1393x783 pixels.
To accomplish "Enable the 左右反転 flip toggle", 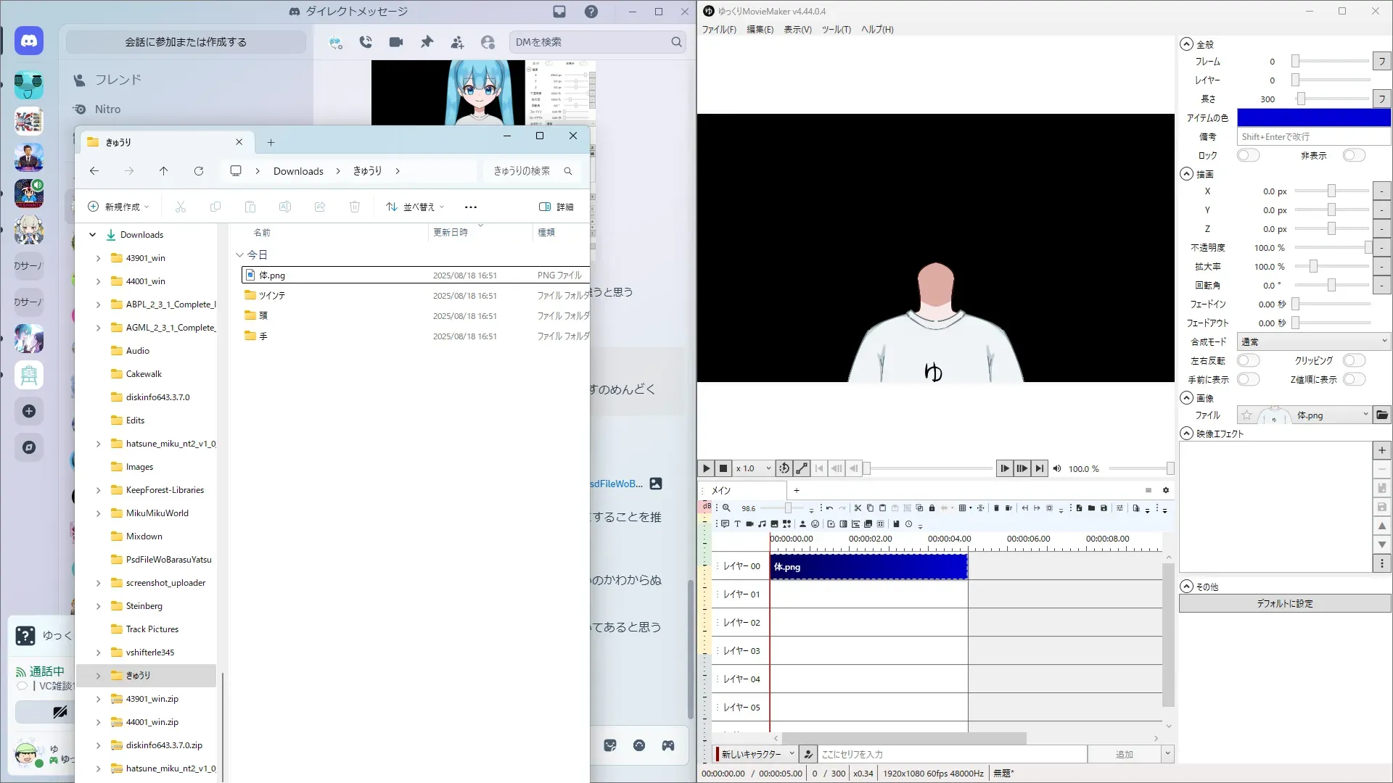I will (1248, 360).
